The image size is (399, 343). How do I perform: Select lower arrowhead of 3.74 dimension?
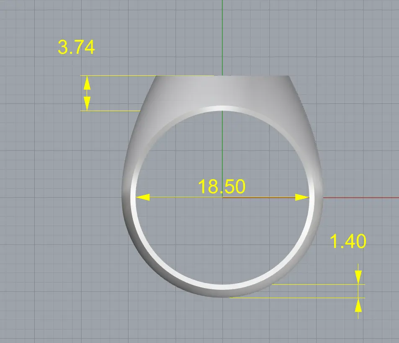(x=87, y=104)
